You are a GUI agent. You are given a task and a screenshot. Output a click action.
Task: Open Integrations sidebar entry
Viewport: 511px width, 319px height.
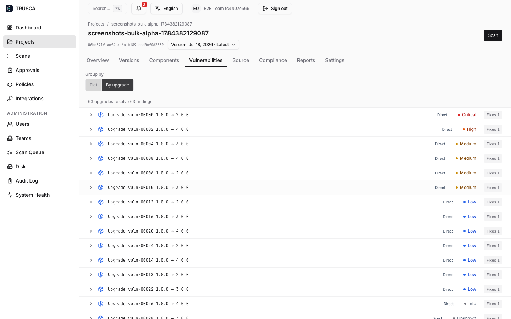pos(39,99)
